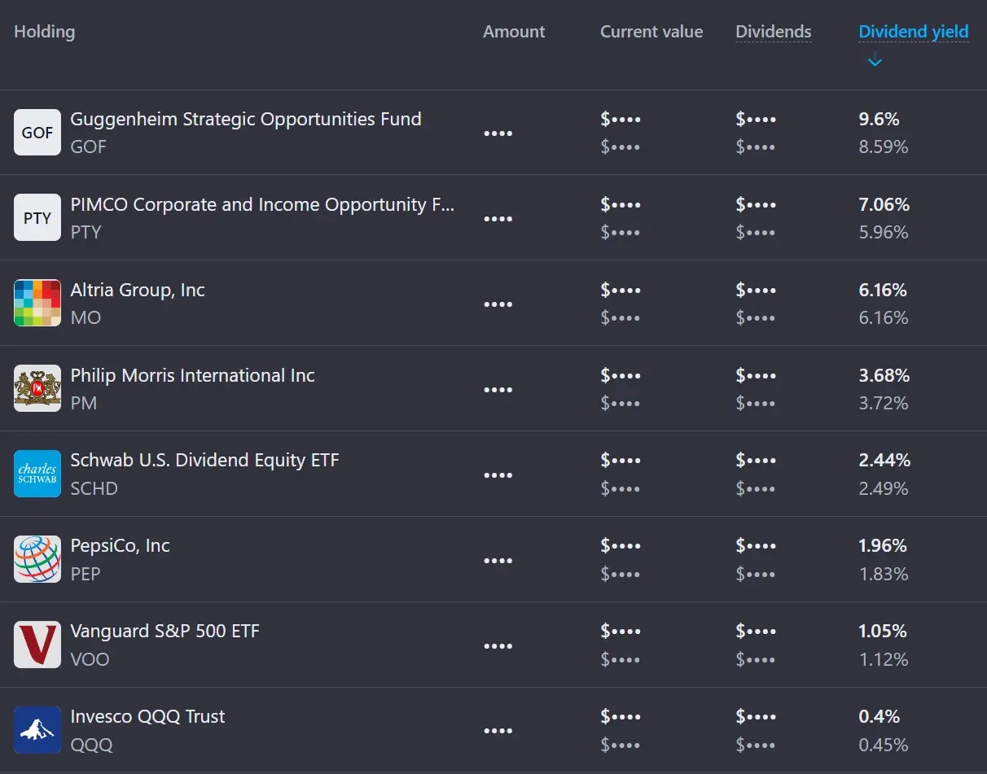The width and height of the screenshot is (987, 774).
Task: Sort by Holding column header
Action: coord(45,32)
